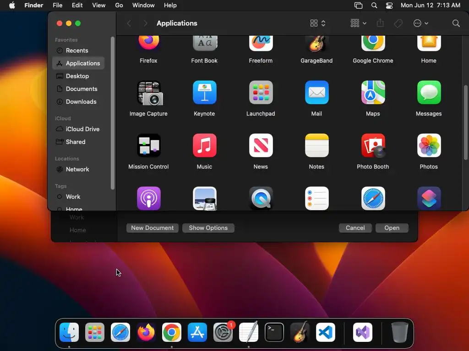The image size is (469, 351).
Task: Select the News app icon
Action: pos(261,145)
